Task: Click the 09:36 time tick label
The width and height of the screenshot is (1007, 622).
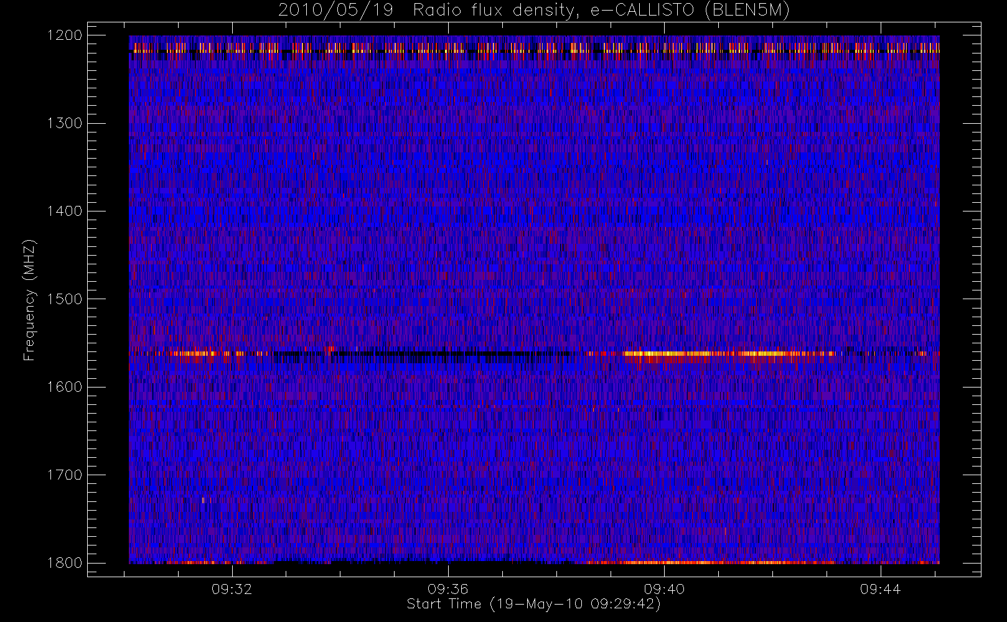Action: (448, 589)
